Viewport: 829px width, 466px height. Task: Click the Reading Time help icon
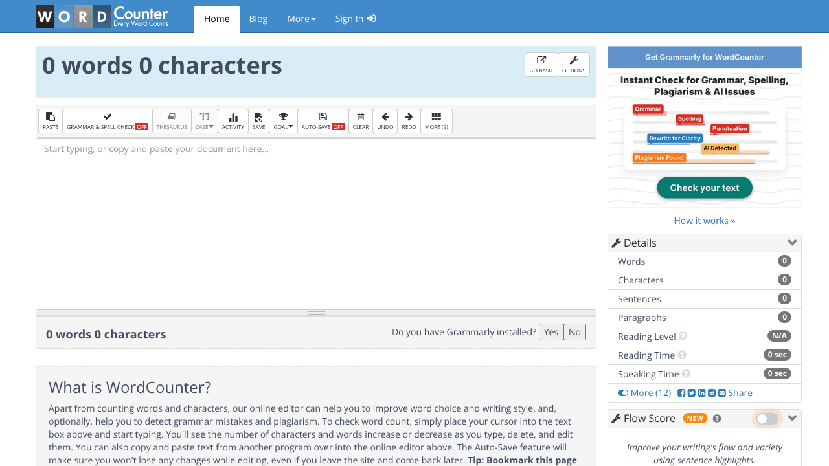[x=682, y=355]
